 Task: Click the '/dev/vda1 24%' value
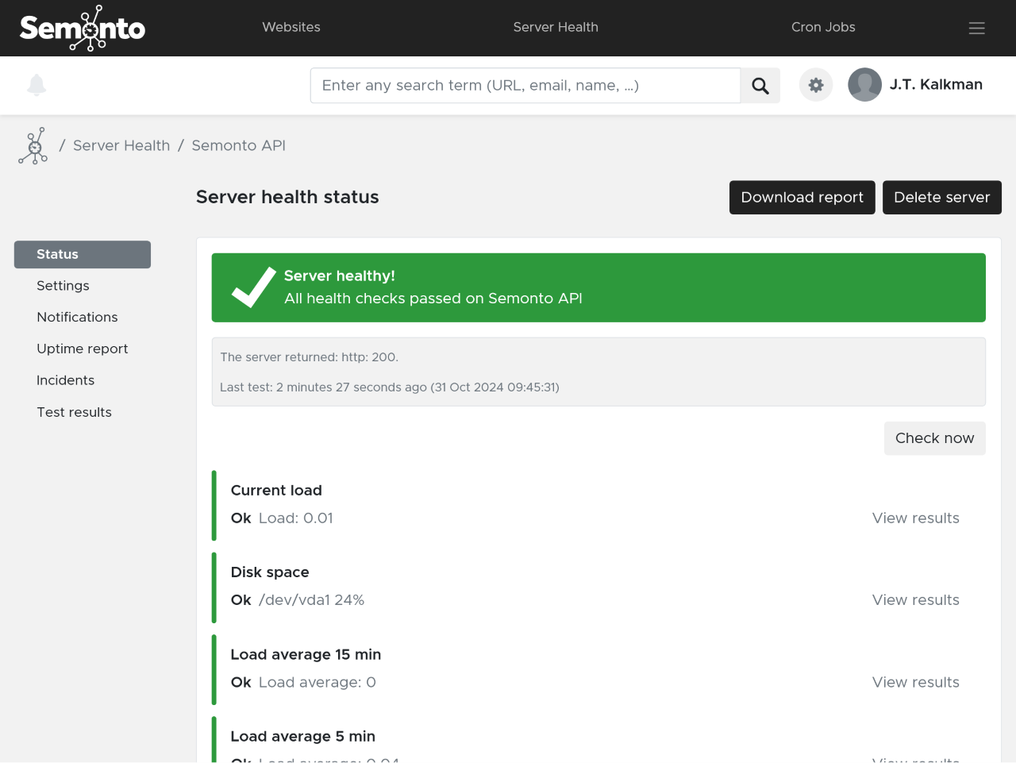click(x=311, y=600)
